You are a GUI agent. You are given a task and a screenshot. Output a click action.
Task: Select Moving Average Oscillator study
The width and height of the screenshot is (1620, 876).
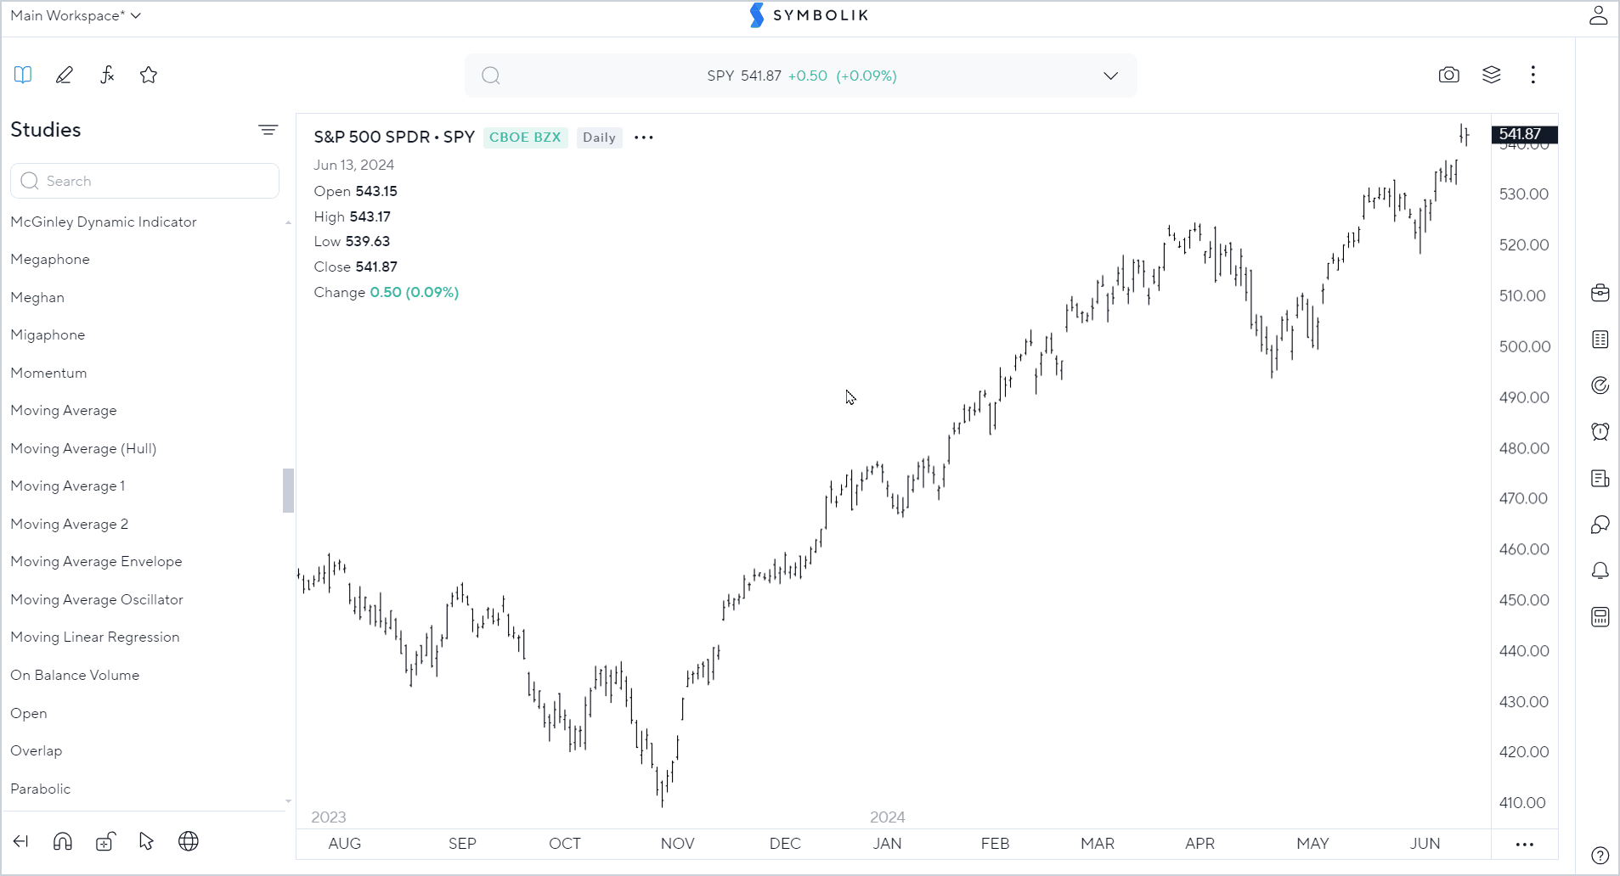97,599
